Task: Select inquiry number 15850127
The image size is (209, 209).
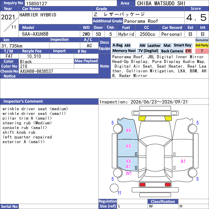Action: (x=37, y=4)
